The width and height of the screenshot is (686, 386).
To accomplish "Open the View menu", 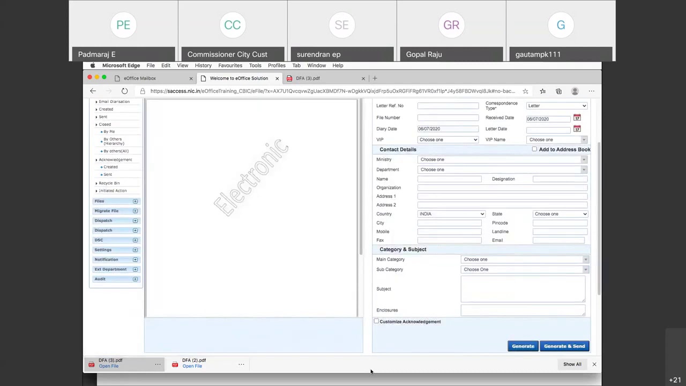I will pos(182,65).
